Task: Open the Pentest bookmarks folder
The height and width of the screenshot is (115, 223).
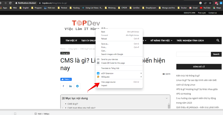Action: point(62,8)
